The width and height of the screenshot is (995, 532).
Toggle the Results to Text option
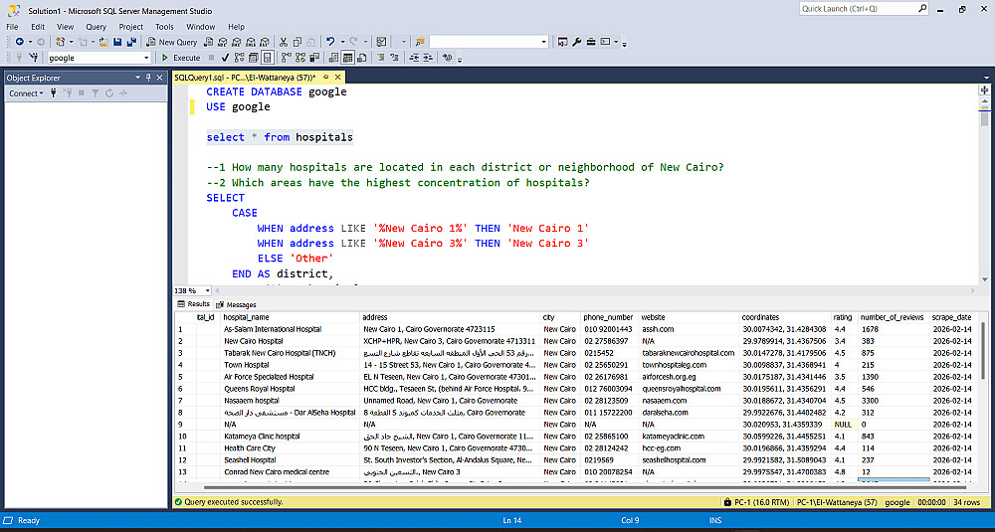coord(335,58)
